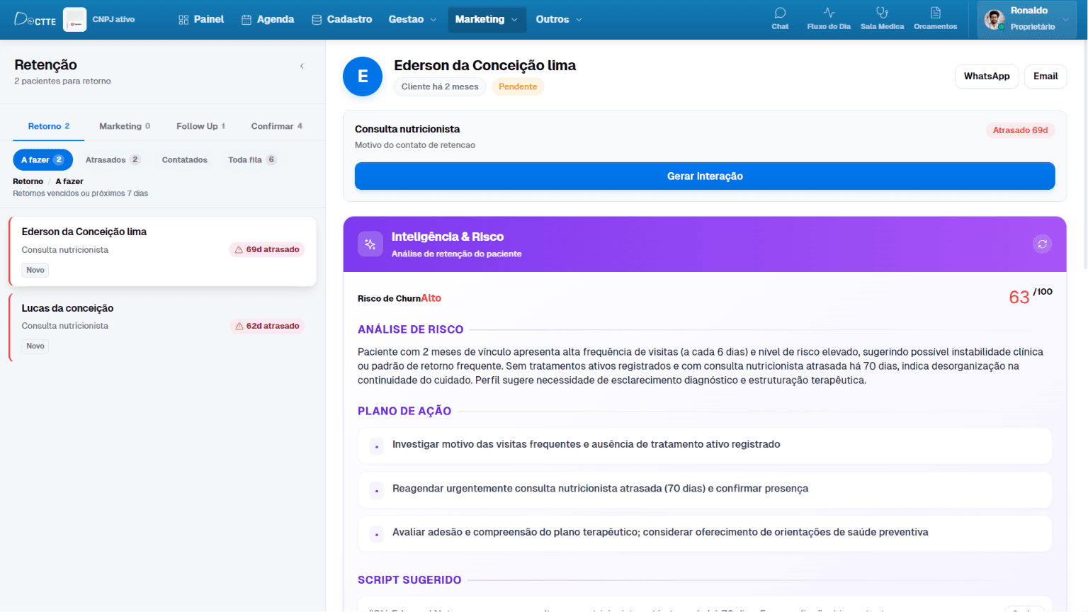The image size is (1088, 612).
Task: Click the Cliente há 2 meses badge
Action: (440, 86)
